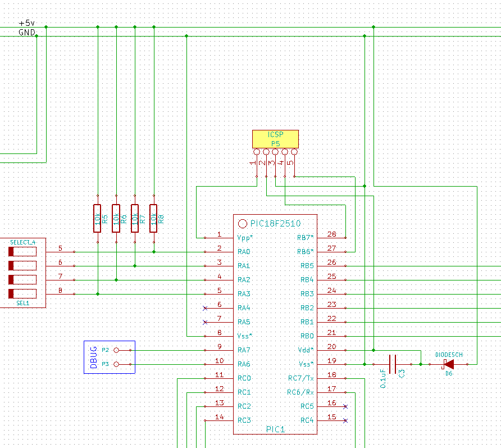Click the RA3 pin label
The height and width of the screenshot is (448, 501).
[x=244, y=294]
